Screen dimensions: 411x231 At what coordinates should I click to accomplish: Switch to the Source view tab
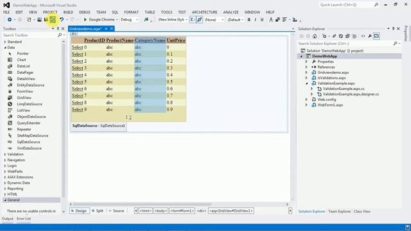pos(116,210)
